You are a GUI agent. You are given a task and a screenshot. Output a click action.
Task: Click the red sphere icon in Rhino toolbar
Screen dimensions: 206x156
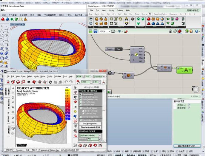click(3, 19)
